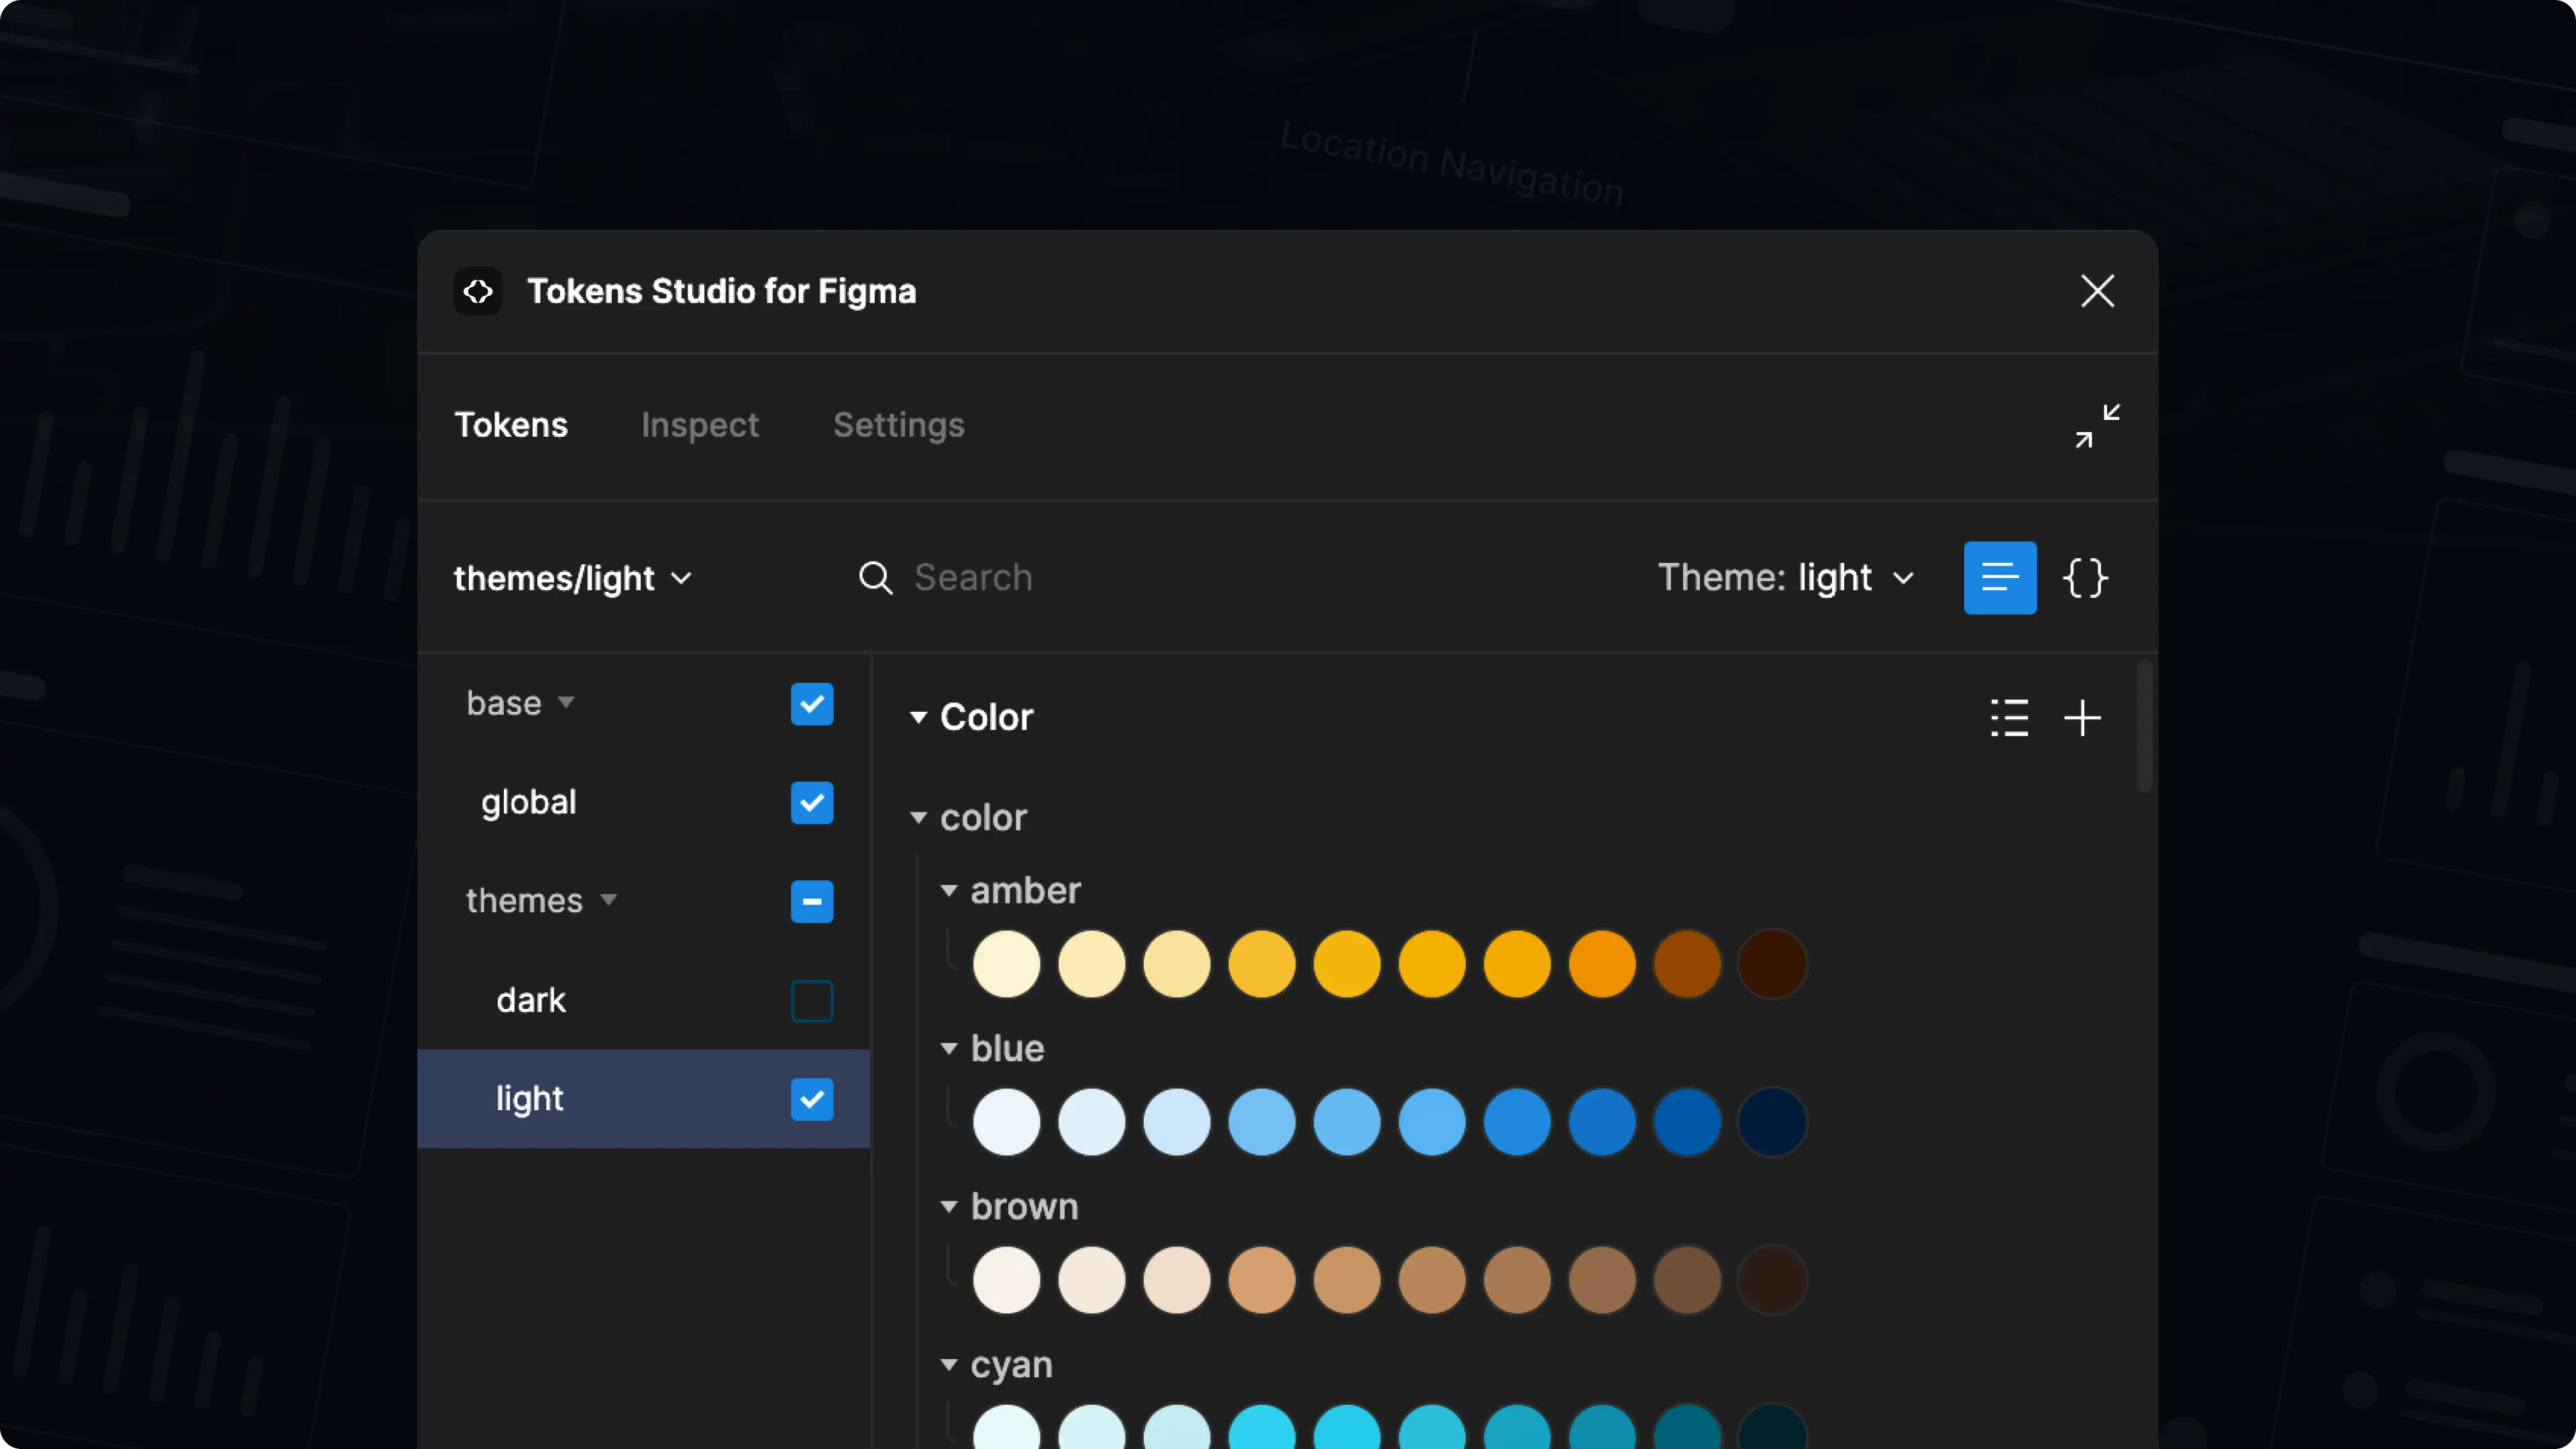
Task: Collapse the Color section
Action: (x=918, y=717)
